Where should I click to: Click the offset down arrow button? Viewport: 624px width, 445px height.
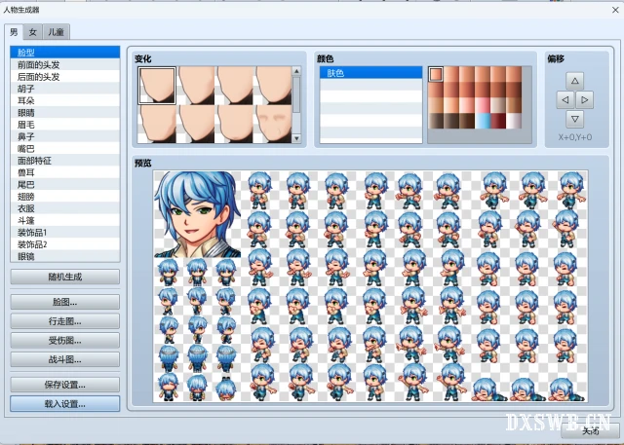tap(574, 119)
